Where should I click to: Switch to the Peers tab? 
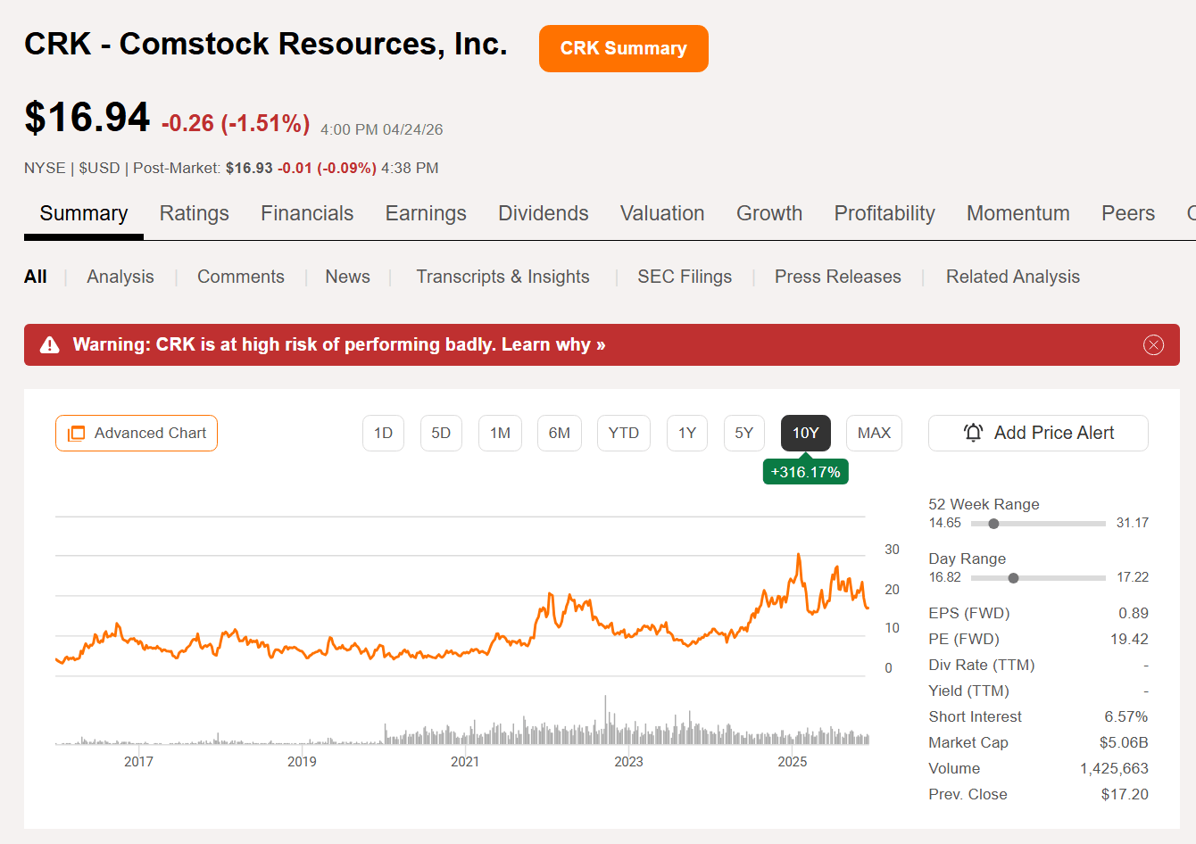[1128, 213]
